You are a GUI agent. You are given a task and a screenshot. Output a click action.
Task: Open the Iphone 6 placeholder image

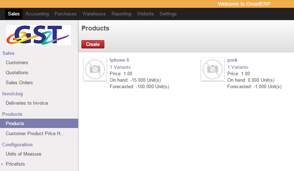point(95,69)
